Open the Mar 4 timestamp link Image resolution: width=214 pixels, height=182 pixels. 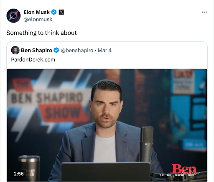click(x=104, y=50)
